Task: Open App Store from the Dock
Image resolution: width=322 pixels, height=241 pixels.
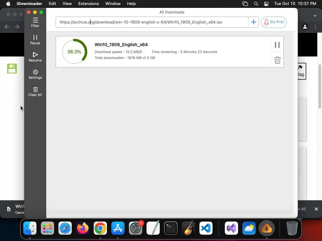Action: (118, 228)
